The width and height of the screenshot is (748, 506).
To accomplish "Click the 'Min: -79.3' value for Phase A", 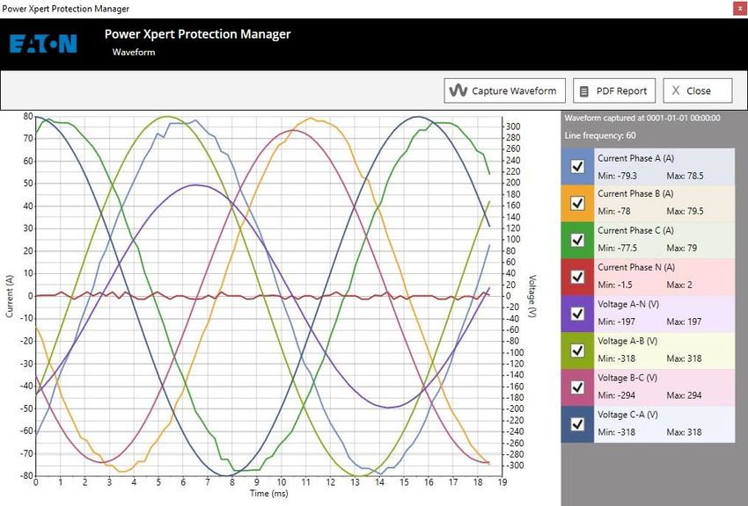I will point(617,176).
